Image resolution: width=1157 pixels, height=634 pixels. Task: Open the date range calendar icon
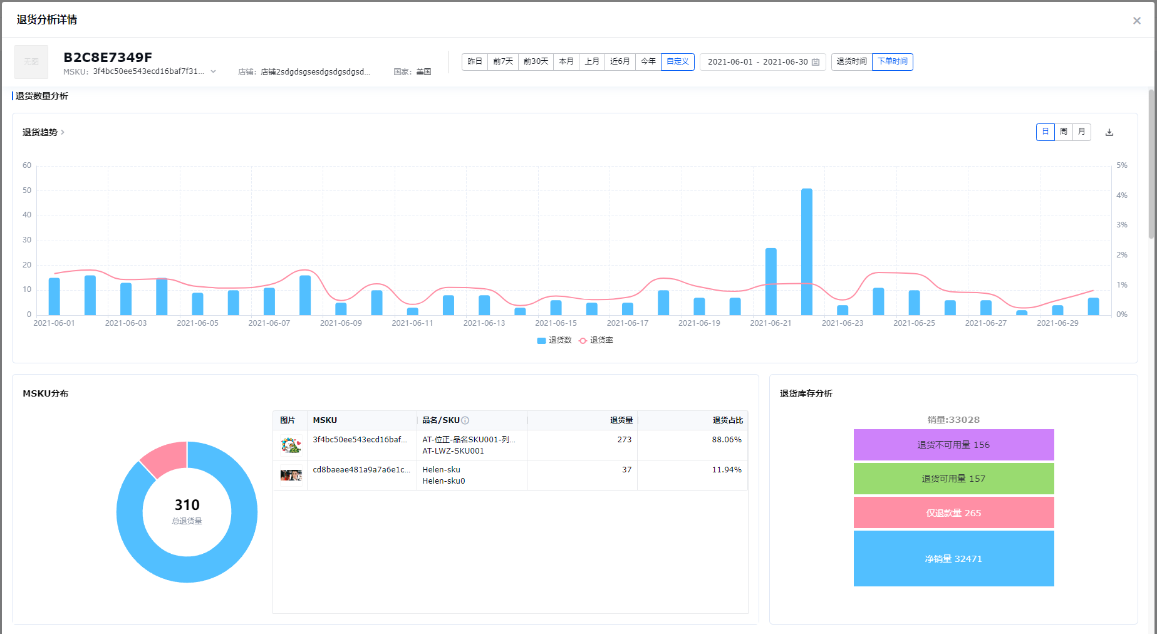pyautogui.click(x=816, y=62)
